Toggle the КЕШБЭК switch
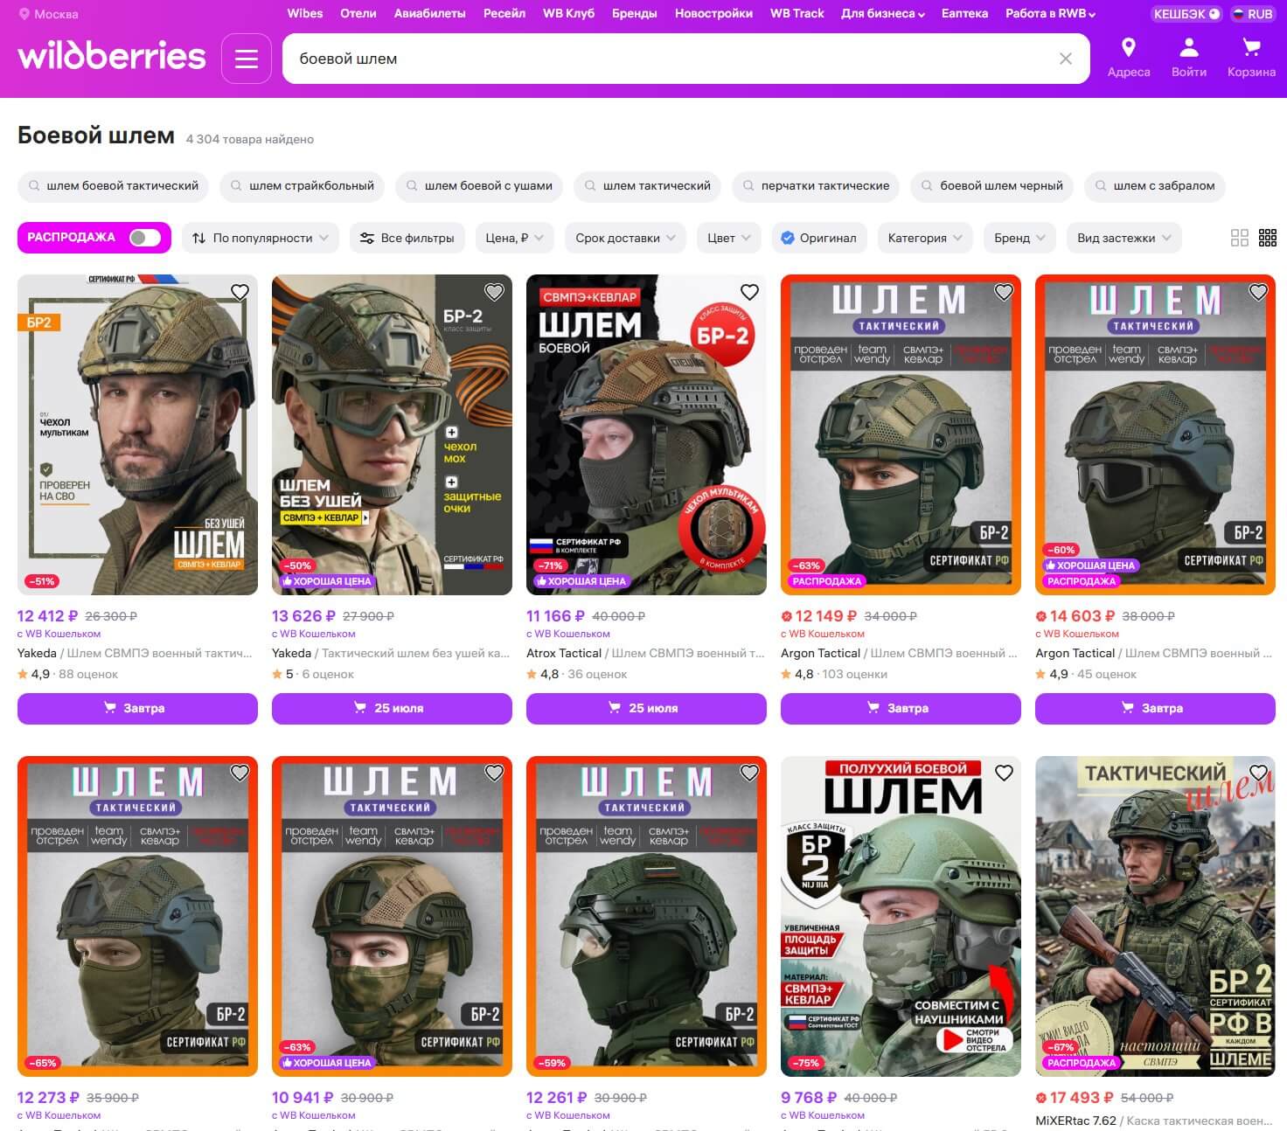The width and height of the screenshot is (1287, 1131). (x=1186, y=14)
